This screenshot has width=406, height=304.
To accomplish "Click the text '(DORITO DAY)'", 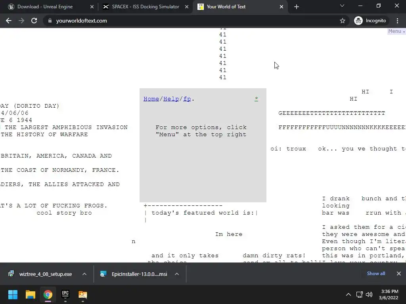I will tap(36, 106).
